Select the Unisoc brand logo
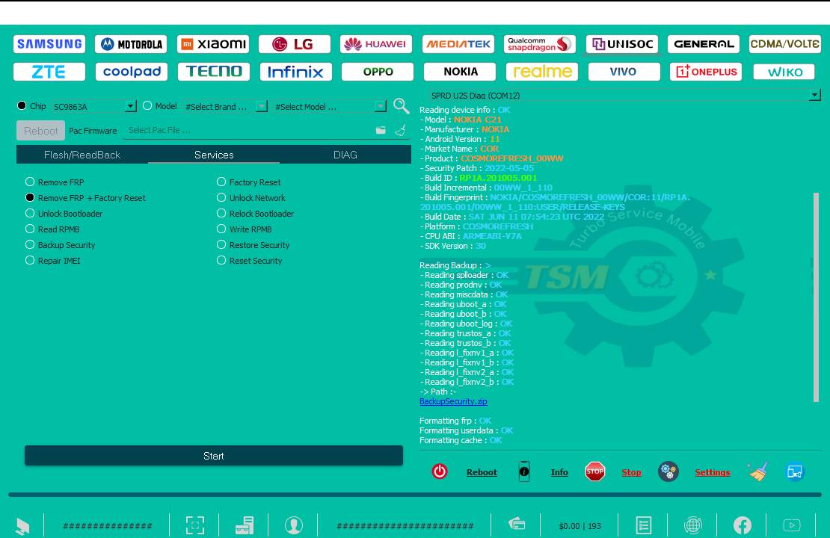This screenshot has height=538, width=830. [622, 44]
